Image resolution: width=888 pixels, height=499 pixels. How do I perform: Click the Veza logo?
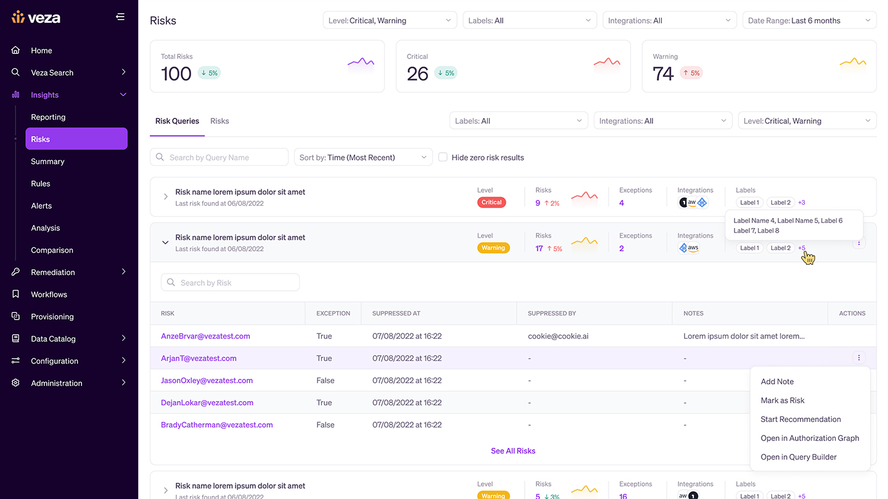pyautogui.click(x=36, y=17)
